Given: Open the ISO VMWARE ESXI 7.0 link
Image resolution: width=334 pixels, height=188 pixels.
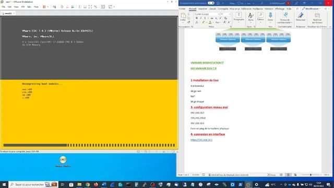Looking at the screenshot, I should pyautogui.click(x=204, y=68).
